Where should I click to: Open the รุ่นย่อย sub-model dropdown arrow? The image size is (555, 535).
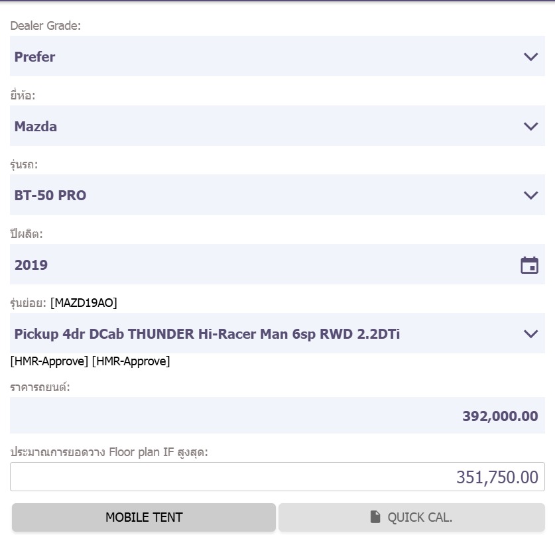(x=530, y=334)
